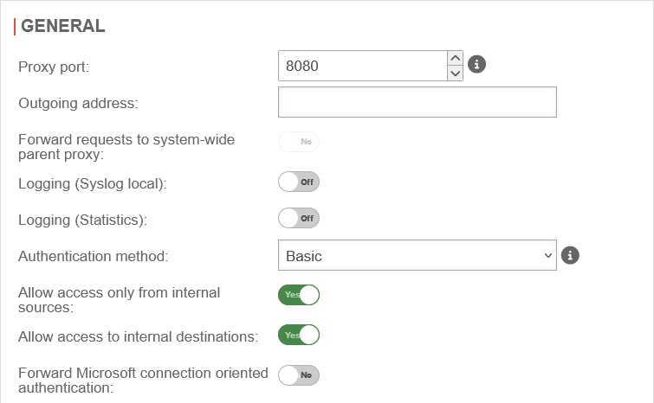Enable Forward Microsoft connection oriented authentication

(x=299, y=374)
